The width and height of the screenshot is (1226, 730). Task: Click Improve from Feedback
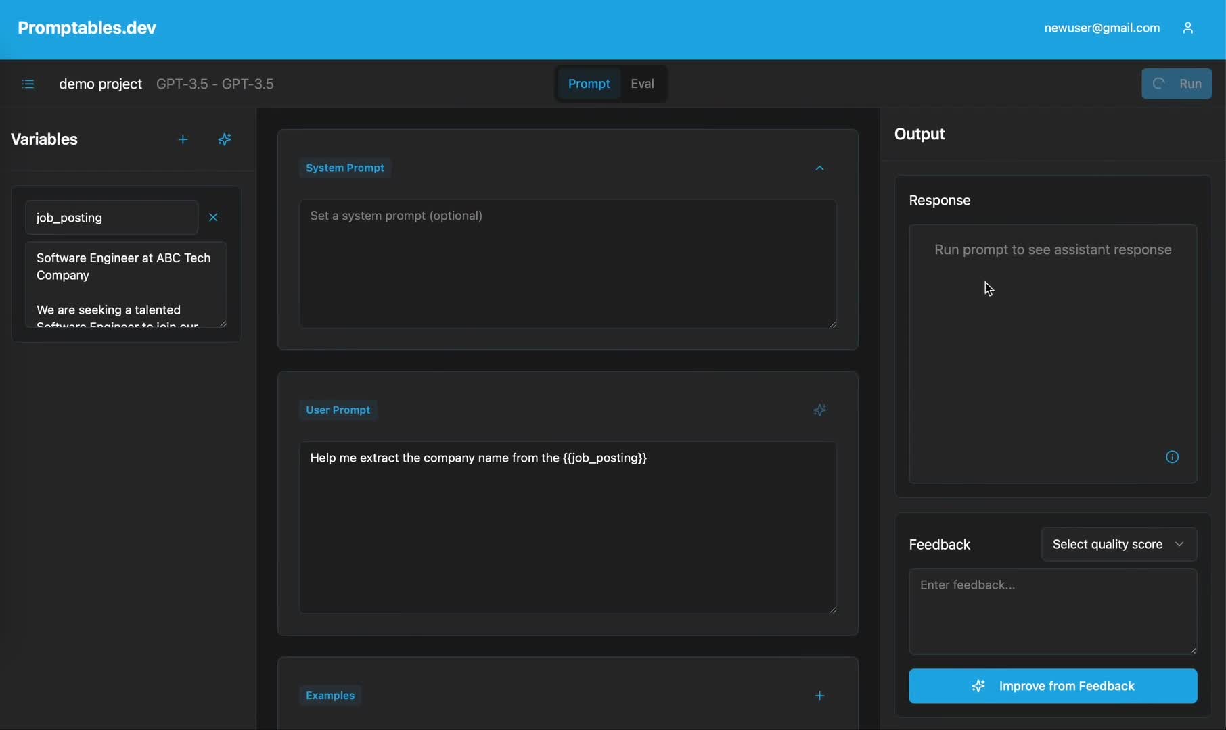click(1053, 685)
